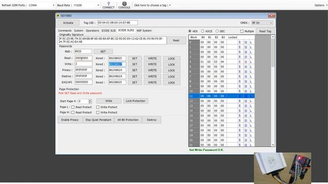Click the L link for block 19
This screenshot has width=328, height=184.
click(x=251, y=135)
